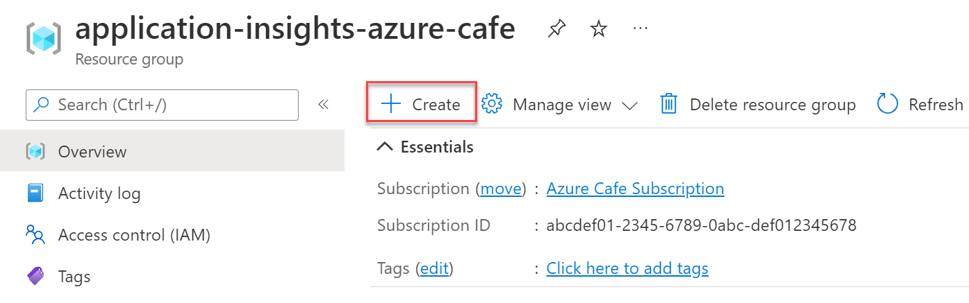Click the Azure Cafe Subscription link
The image size is (969, 303).
coord(635,189)
